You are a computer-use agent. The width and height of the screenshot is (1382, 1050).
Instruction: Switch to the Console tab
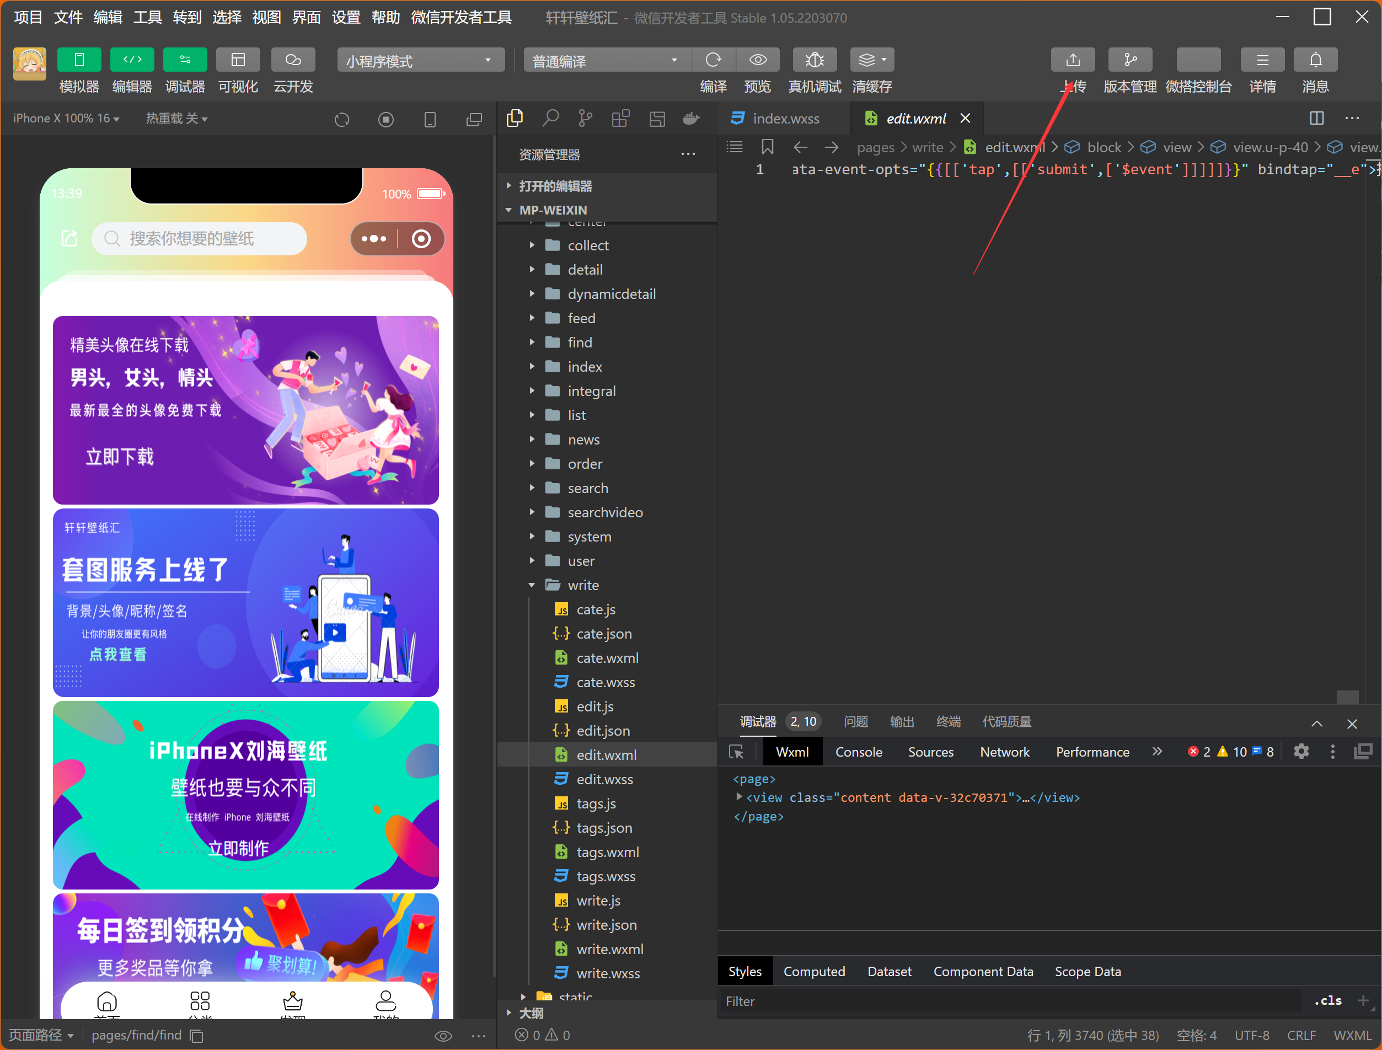858,752
